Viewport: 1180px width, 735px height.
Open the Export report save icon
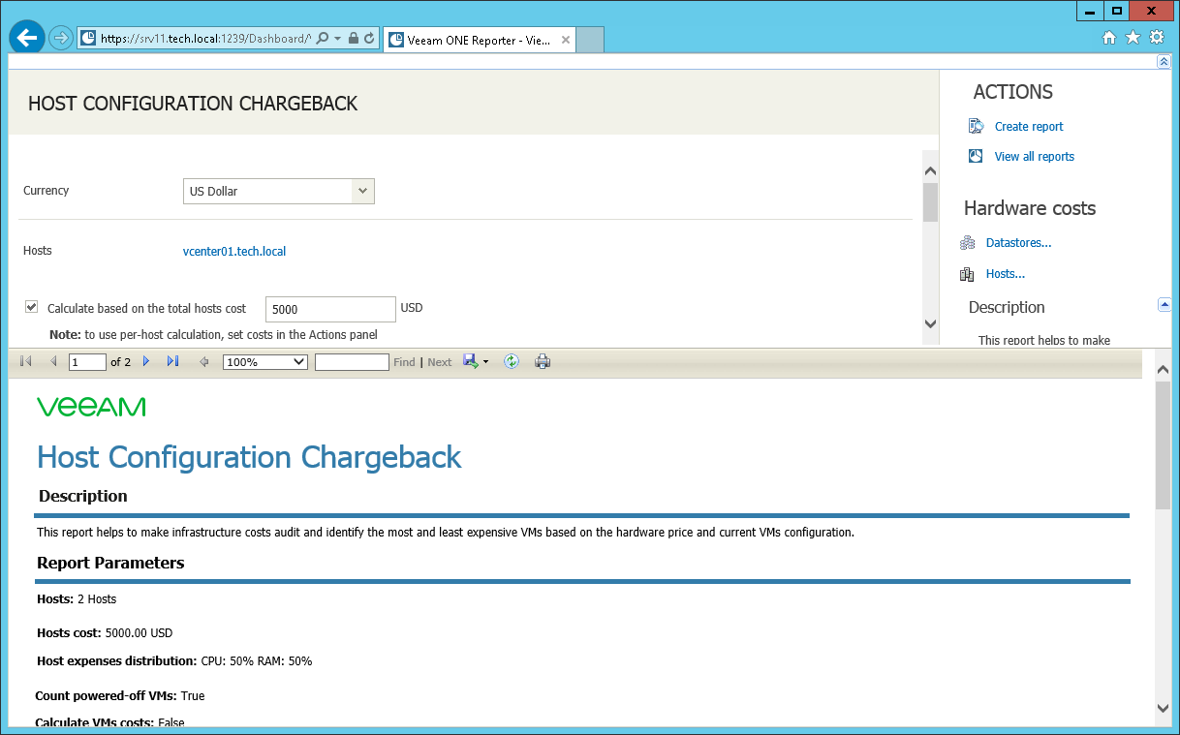pyautogui.click(x=471, y=361)
